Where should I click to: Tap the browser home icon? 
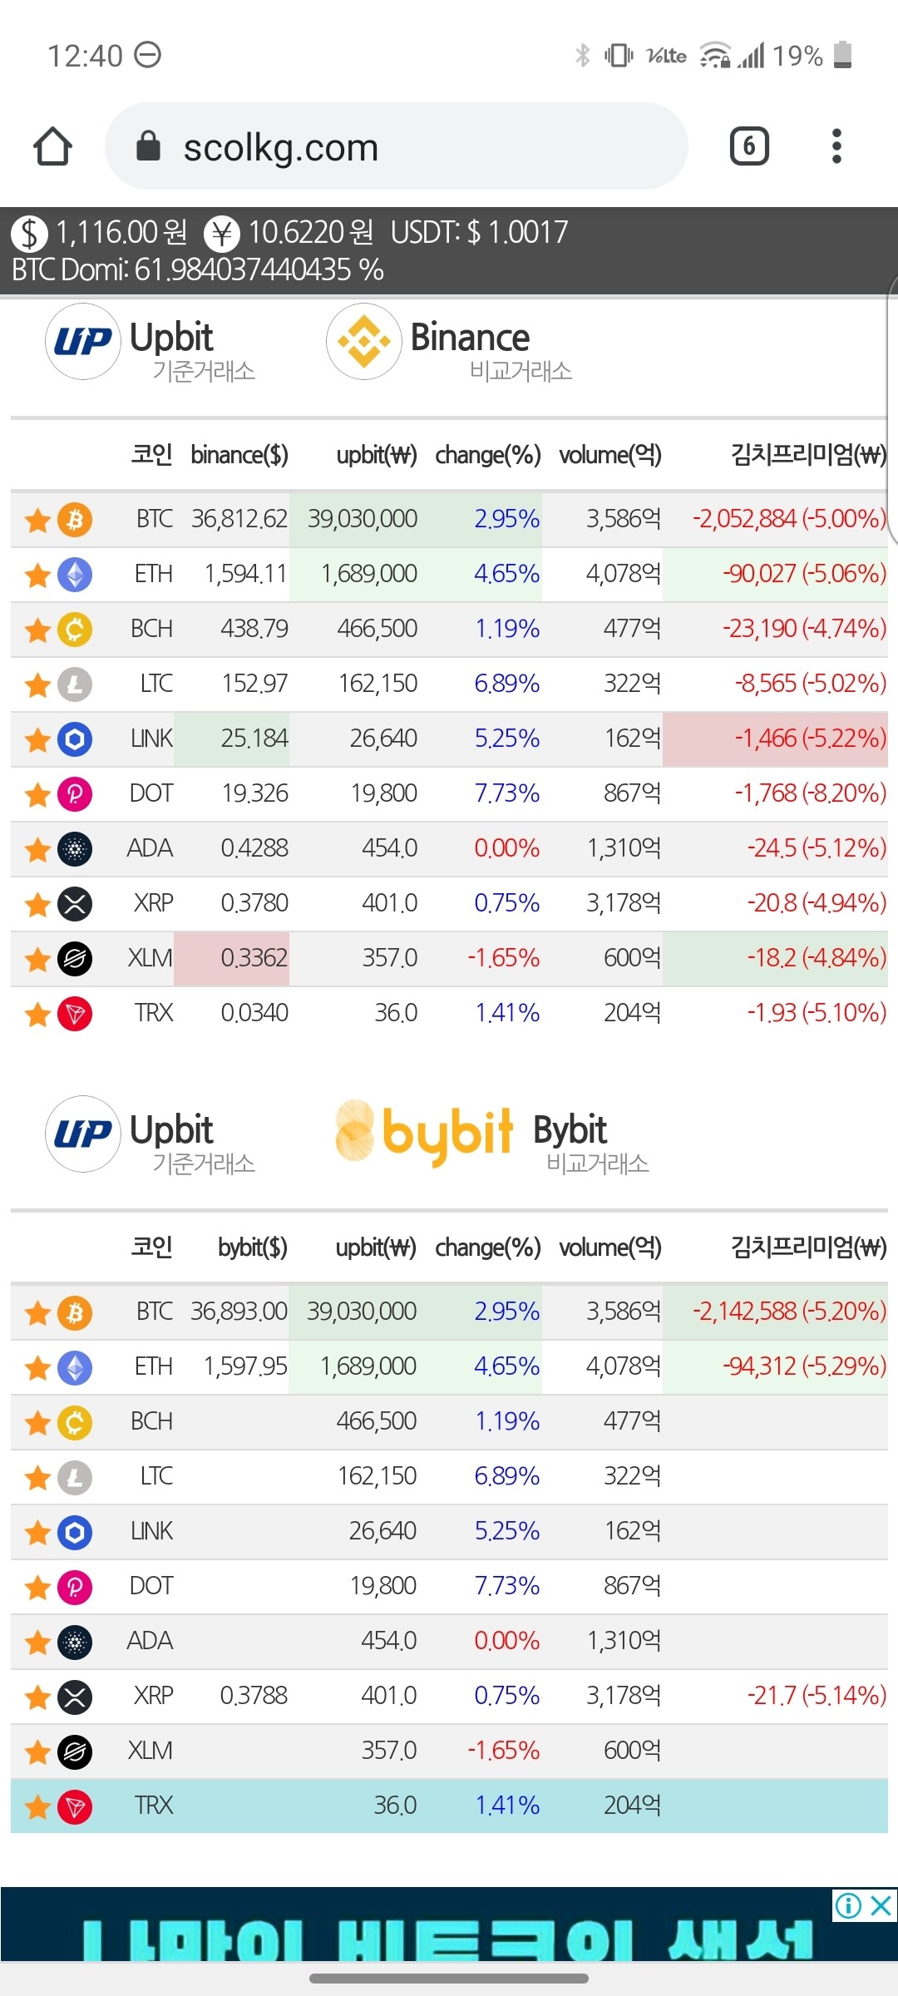pos(52,147)
